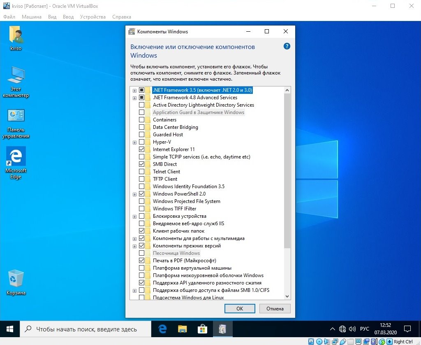Click the features list scroll up arrow

287,90
